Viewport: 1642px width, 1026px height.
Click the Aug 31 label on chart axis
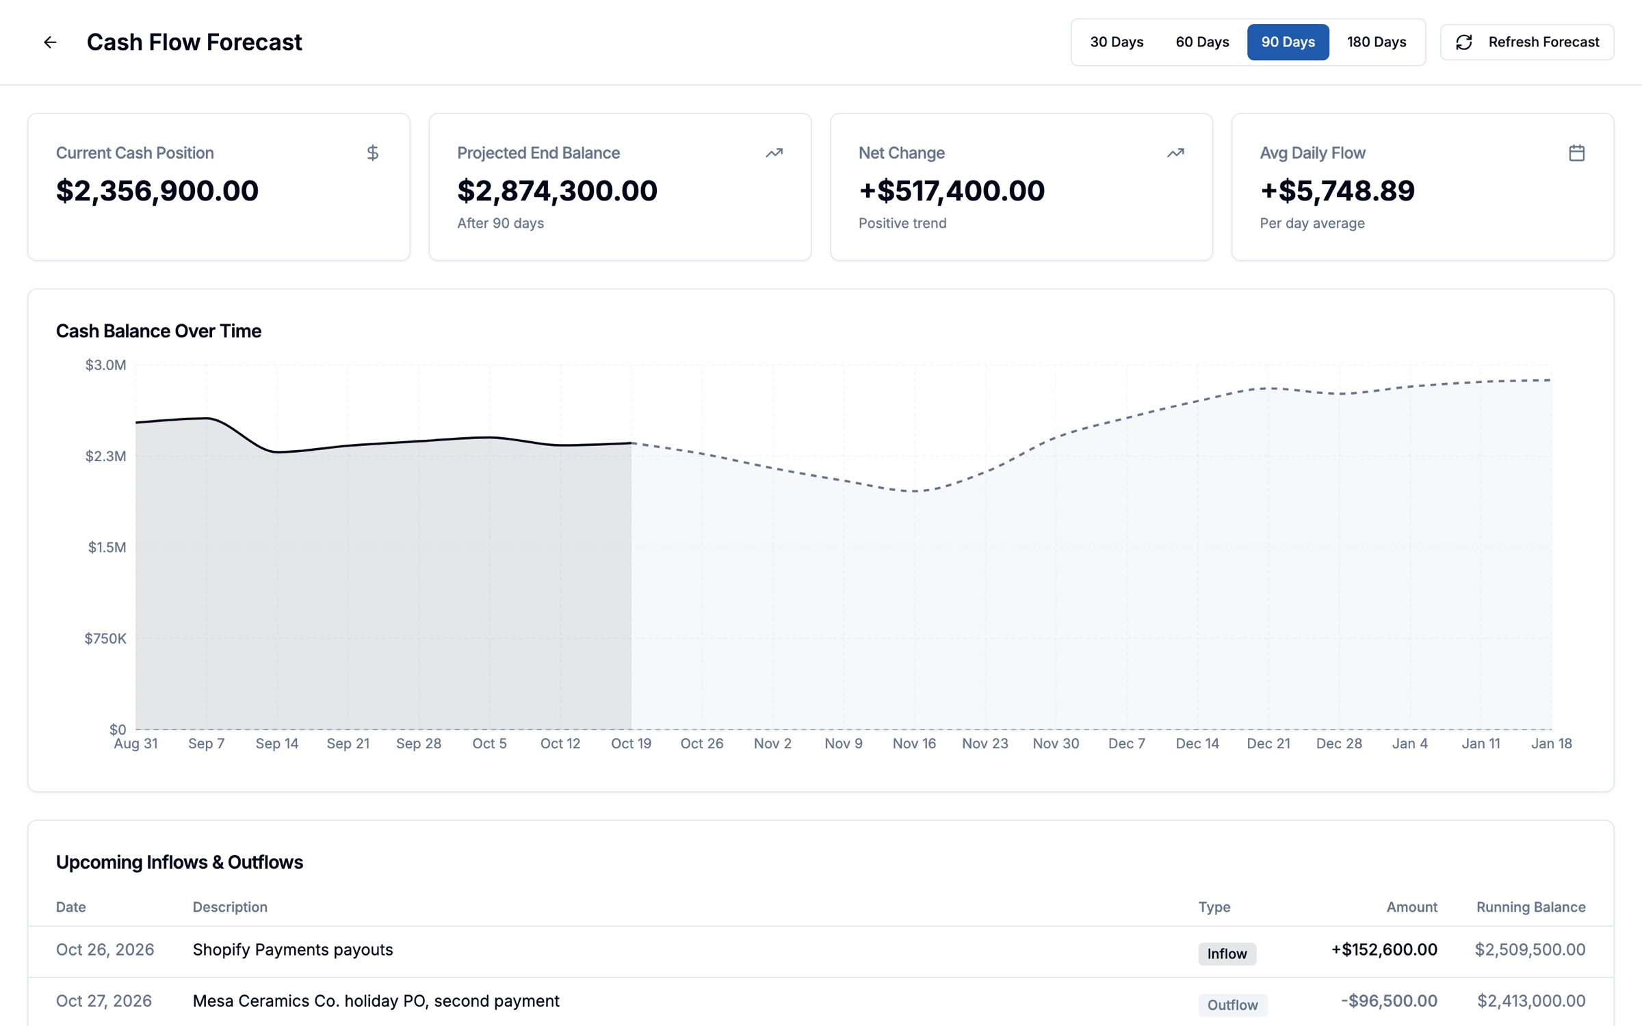tap(135, 744)
